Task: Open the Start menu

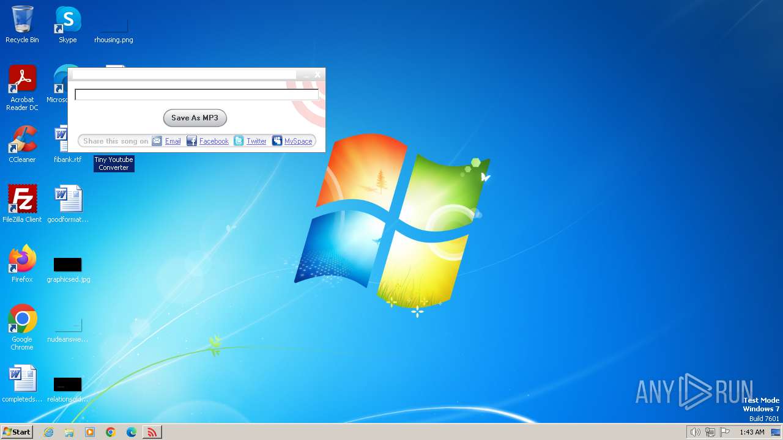Action: pos(17,431)
